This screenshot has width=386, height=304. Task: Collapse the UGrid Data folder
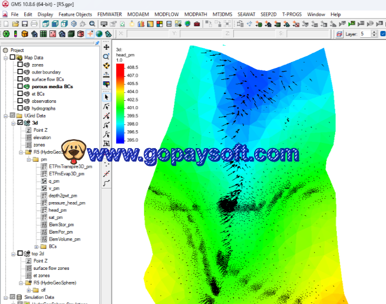click(x=5, y=116)
